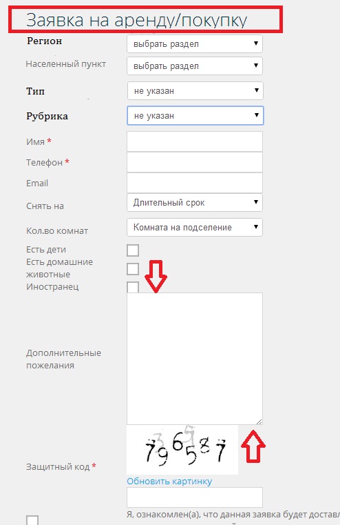Click the Дополнительные пожелания text area

(195, 359)
